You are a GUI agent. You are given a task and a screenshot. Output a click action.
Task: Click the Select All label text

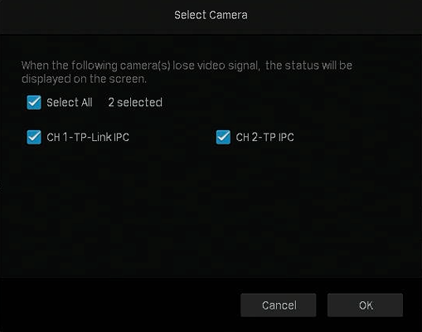pos(70,103)
